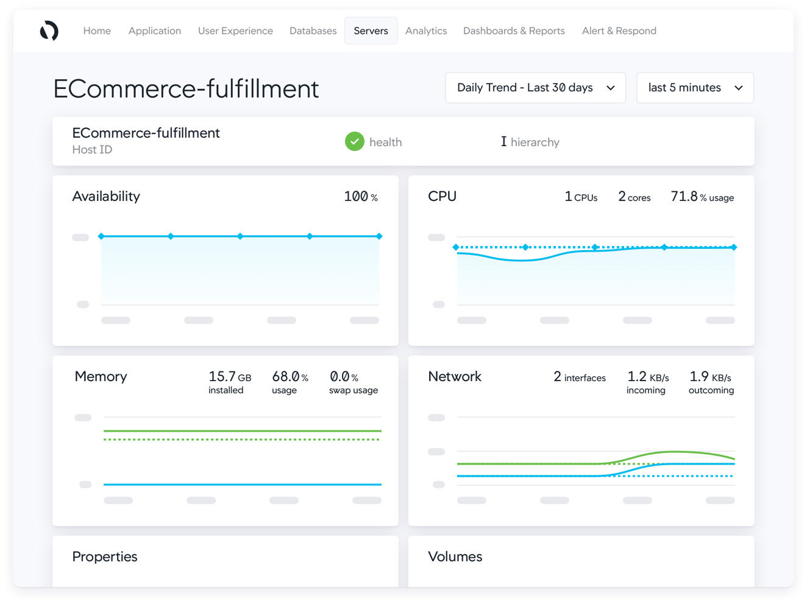The width and height of the screenshot is (807, 604).
Task: Switch to the Servers tab
Action: 371,30
